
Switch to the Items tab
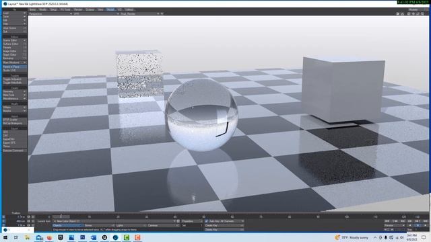(32, 9)
